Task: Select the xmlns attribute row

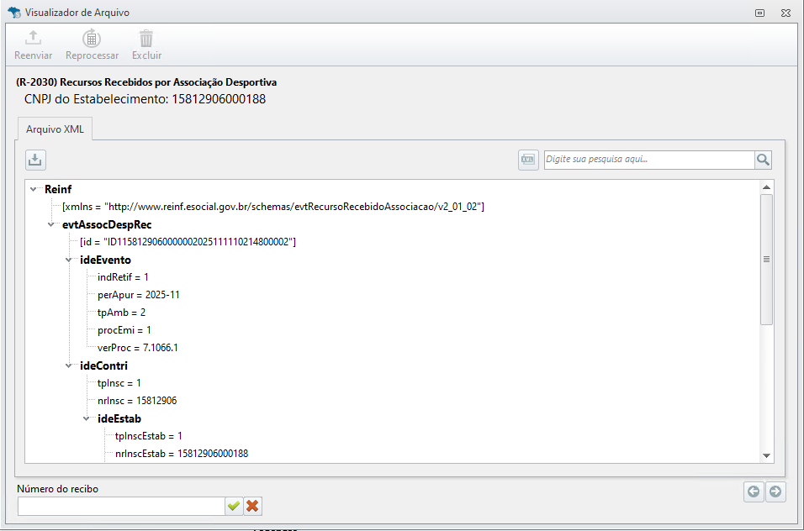Action: (x=273, y=207)
